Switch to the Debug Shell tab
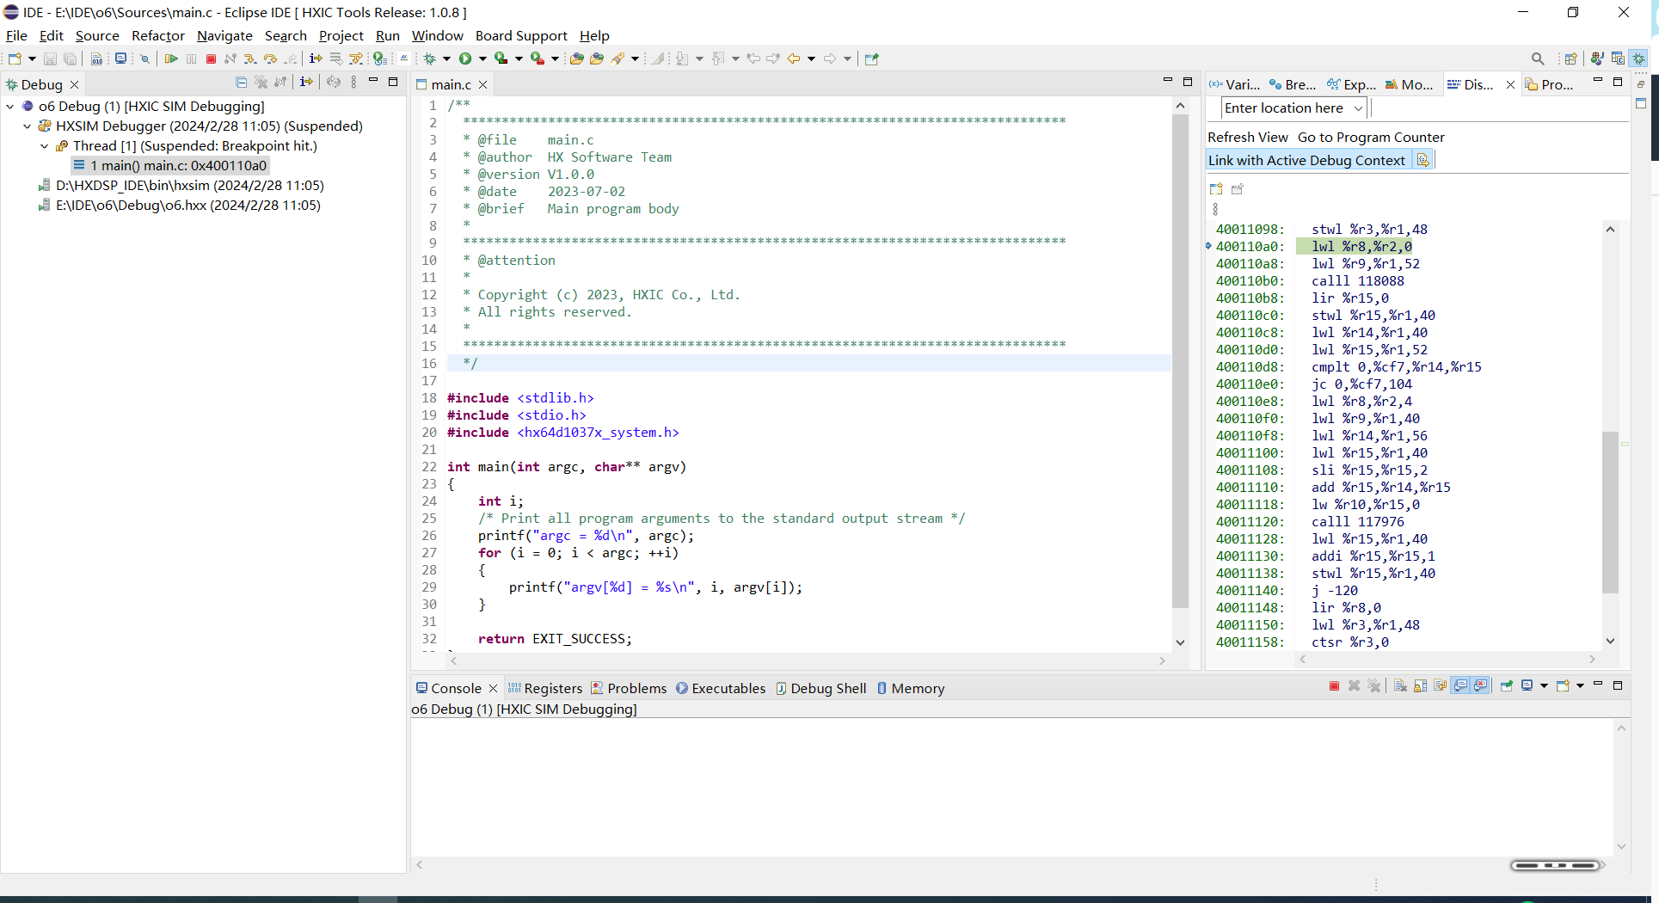 pyautogui.click(x=821, y=688)
